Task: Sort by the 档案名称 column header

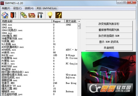Action: coord(26,21)
